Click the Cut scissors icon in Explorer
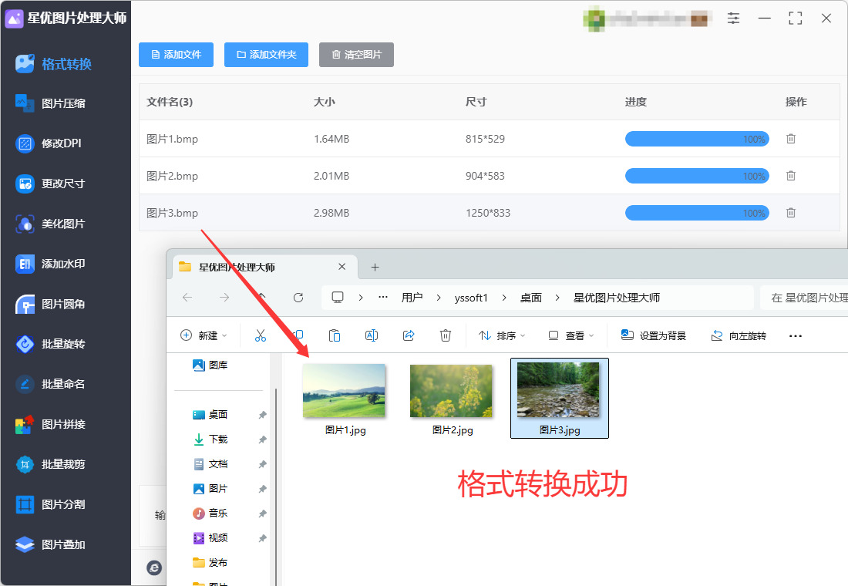This screenshot has height=586, width=848. click(260, 335)
